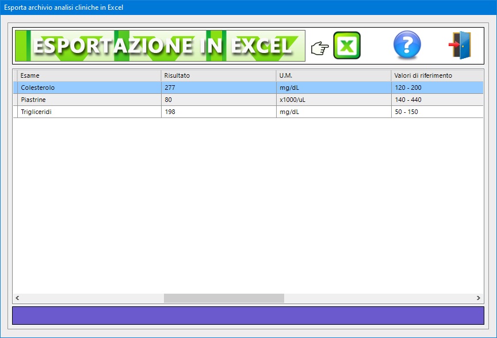This screenshot has width=497, height=338.
Task: Click the green Excel export icon
Action: point(347,46)
